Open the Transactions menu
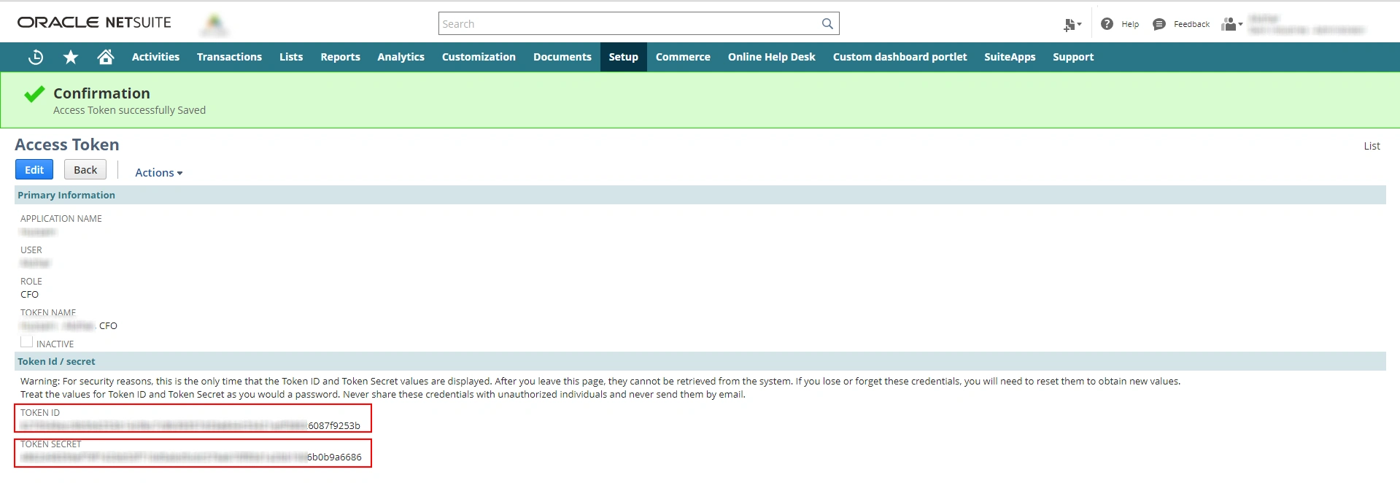The image size is (1400, 483). [229, 57]
